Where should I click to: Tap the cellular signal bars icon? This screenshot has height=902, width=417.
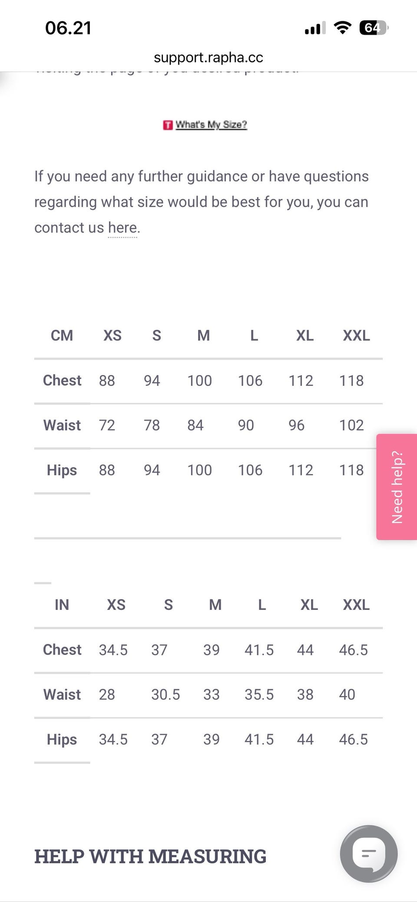[x=315, y=29]
